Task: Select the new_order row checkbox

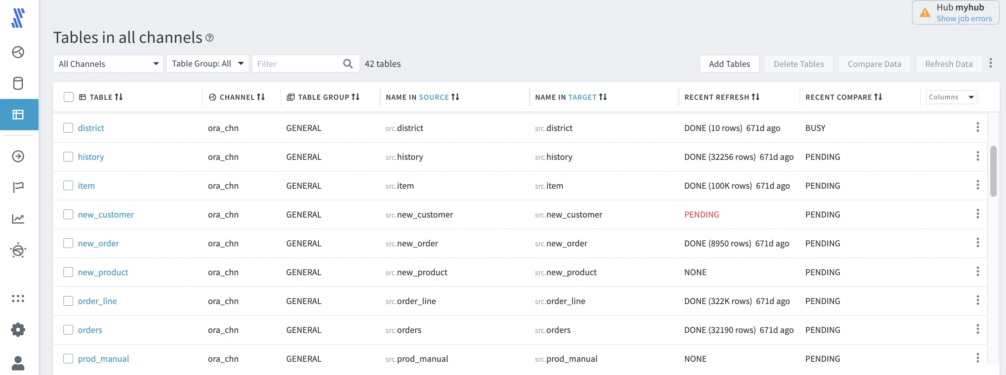Action: tap(68, 243)
